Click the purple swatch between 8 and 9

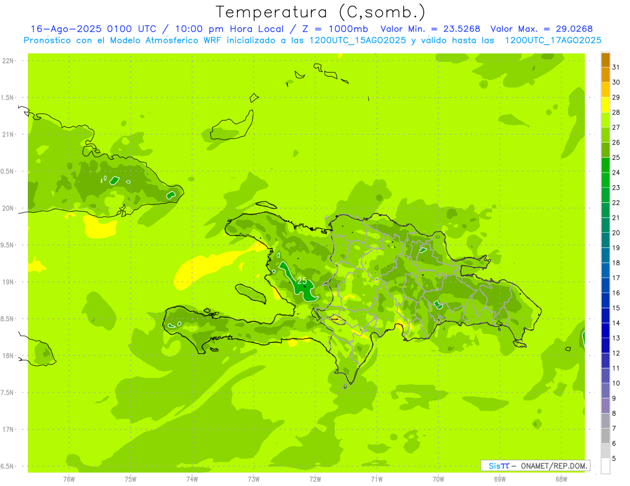[x=605, y=406]
